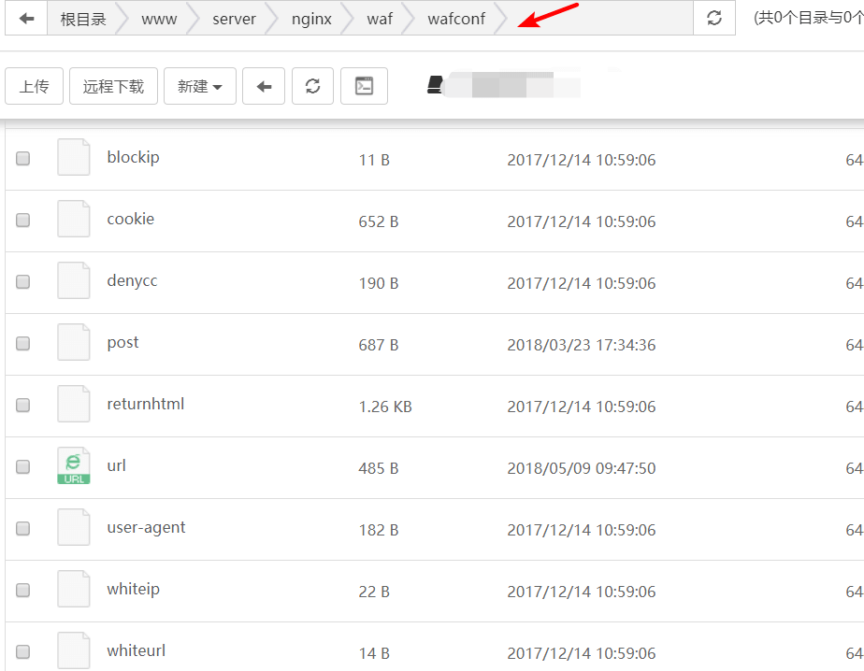Open the terminal from the toolbar
The height and width of the screenshot is (671, 864).
click(365, 86)
